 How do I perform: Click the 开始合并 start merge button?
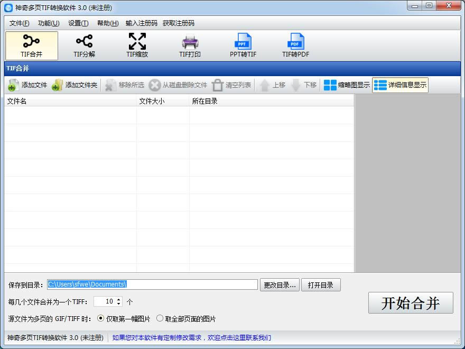pos(411,303)
